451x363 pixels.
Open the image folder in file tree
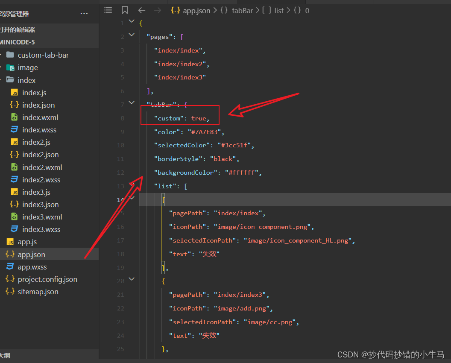coord(28,67)
